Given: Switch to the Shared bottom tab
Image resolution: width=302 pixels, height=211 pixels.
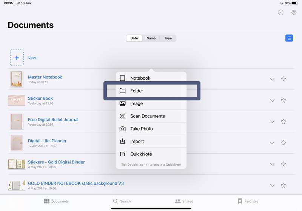Looking at the screenshot, I should pos(184,201).
